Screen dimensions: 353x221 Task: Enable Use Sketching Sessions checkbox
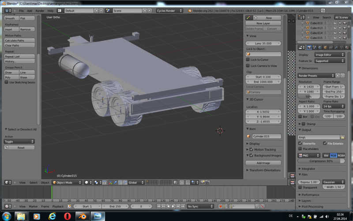pyautogui.click(x=7, y=82)
